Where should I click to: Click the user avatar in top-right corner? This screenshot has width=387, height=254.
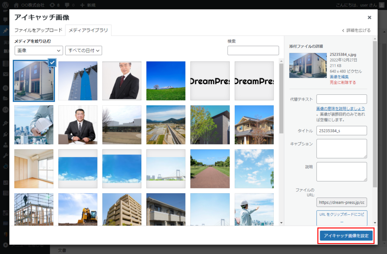click(381, 5)
